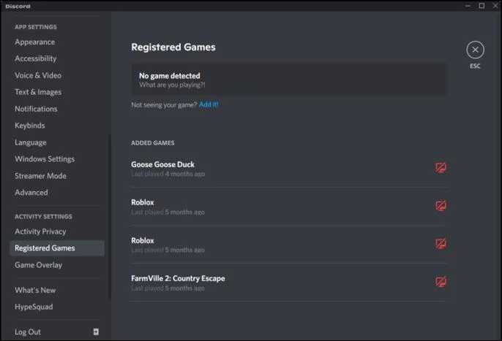This screenshot has width=502, height=341.
Task: Go to Voice & Video settings
Action: click(x=38, y=75)
